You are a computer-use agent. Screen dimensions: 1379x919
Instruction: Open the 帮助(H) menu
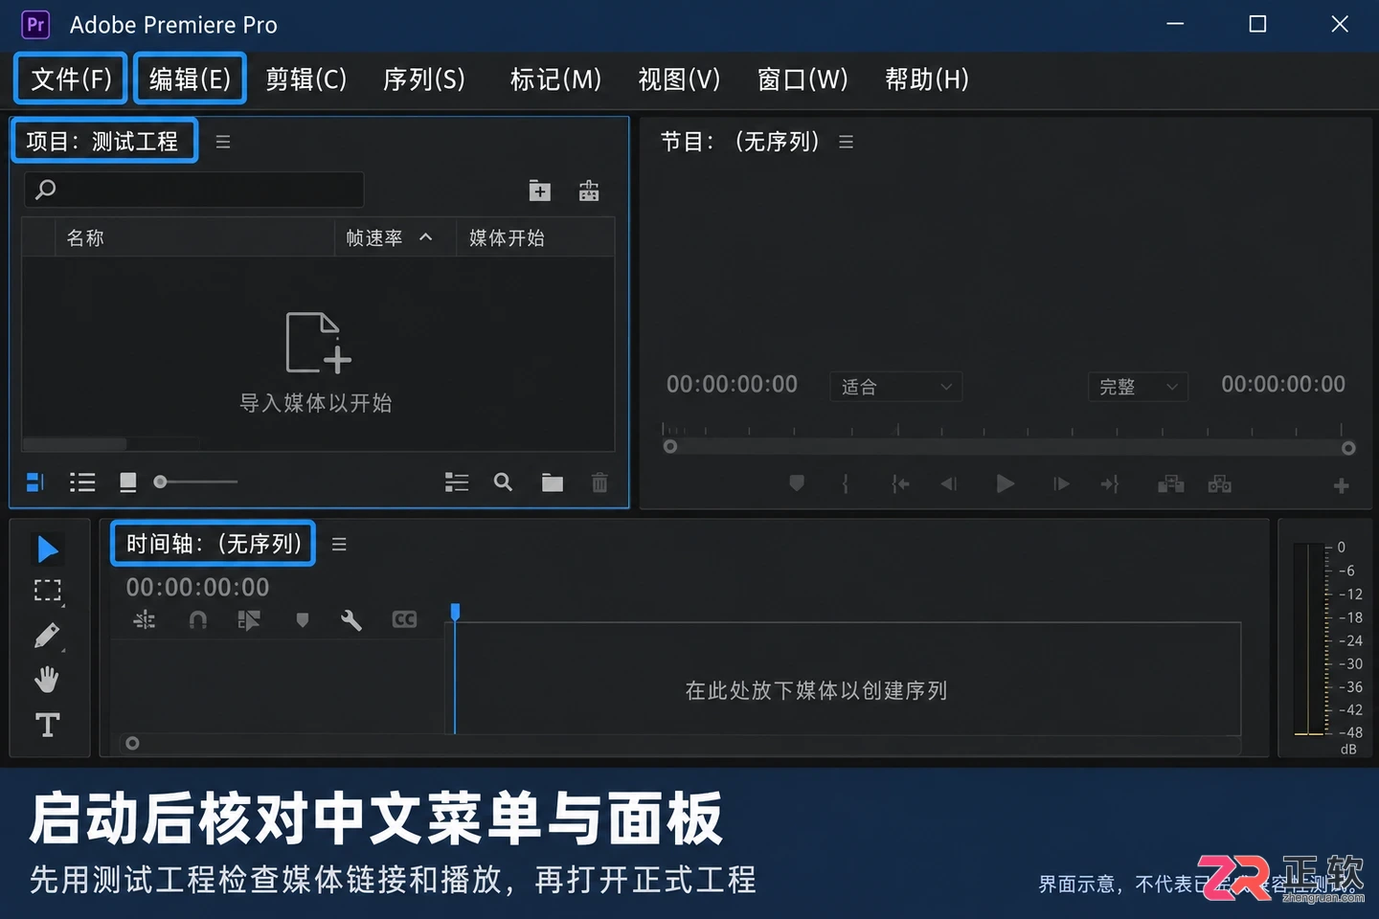pos(927,79)
